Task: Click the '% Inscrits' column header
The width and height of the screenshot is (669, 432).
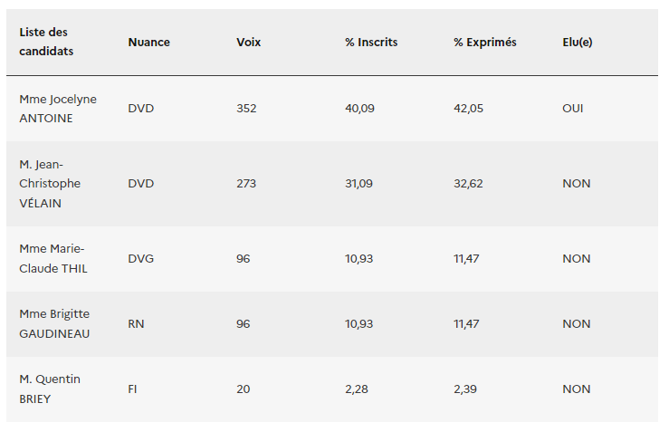Action: pyautogui.click(x=371, y=42)
